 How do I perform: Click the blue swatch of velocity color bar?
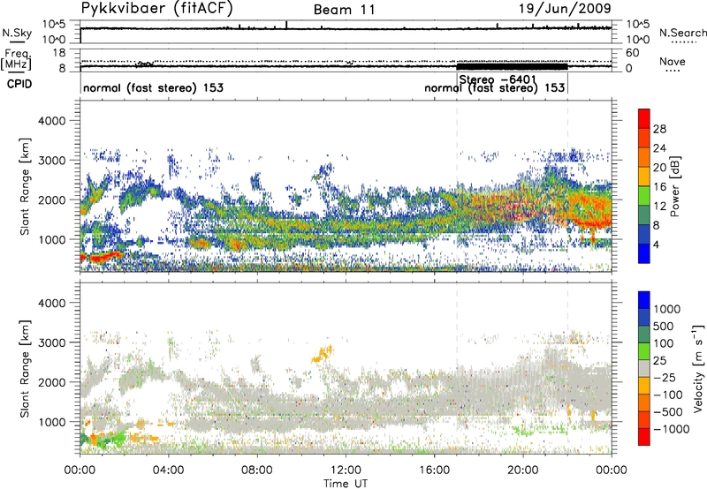644,300
